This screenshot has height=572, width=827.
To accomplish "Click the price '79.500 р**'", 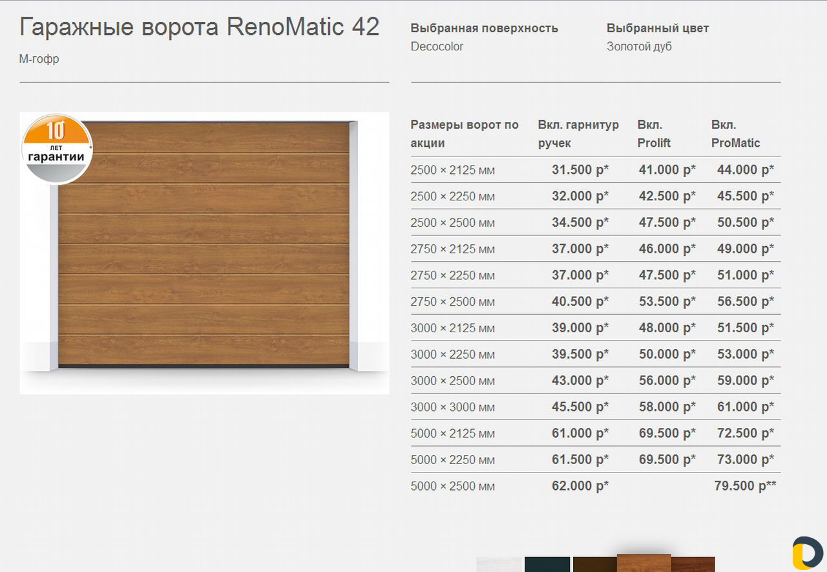I will [746, 486].
